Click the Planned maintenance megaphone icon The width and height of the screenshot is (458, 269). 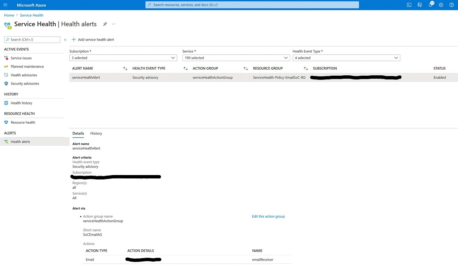click(x=6, y=67)
